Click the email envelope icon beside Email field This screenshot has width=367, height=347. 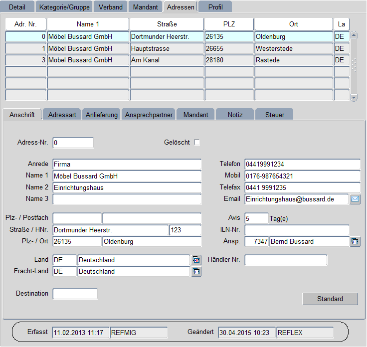coord(355,199)
